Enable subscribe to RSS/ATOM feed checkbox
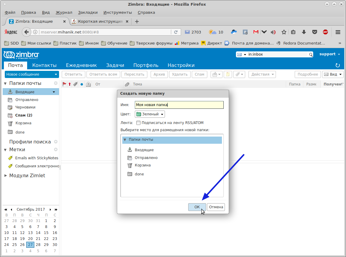 (138, 123)
